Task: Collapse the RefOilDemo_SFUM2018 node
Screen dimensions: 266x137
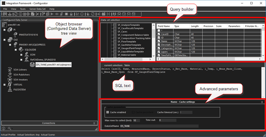Action: (21, 60)
